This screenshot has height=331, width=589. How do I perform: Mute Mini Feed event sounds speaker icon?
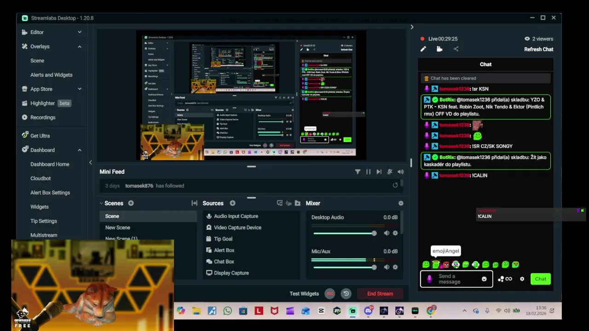click(x=401, y=171)
